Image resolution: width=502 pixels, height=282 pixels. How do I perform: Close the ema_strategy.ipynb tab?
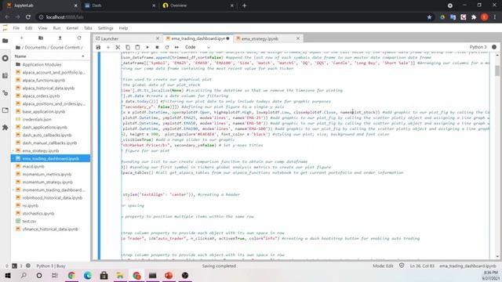click(x=298, y=38)
